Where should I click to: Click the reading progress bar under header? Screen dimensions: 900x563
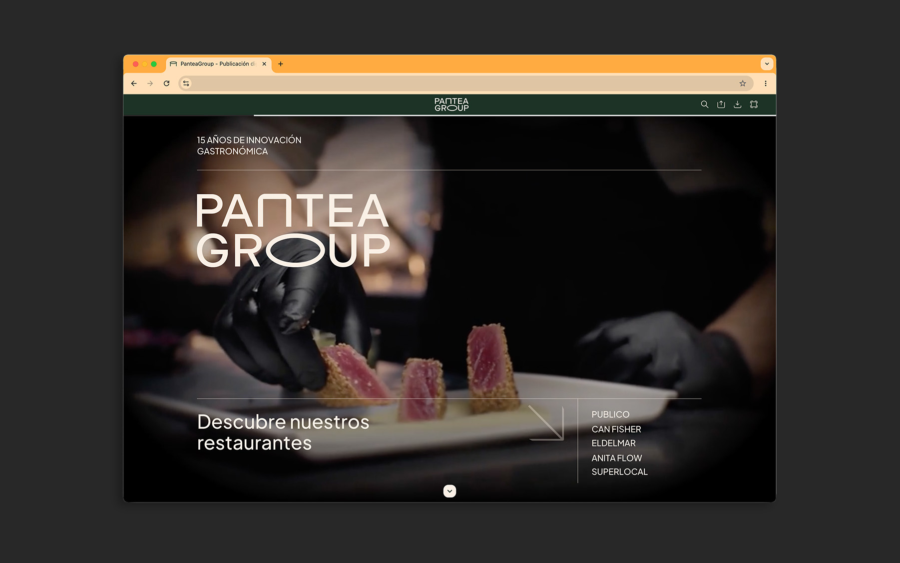[x=450, y=115]
